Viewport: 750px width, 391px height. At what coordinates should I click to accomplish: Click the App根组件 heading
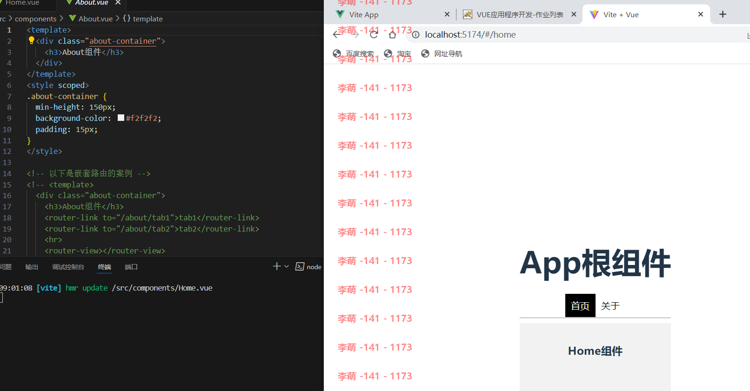point(595,264)
